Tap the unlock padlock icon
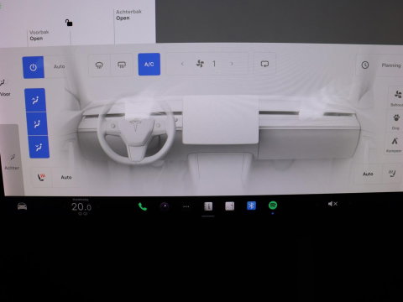403x302 pixels. tap(69, 23)
